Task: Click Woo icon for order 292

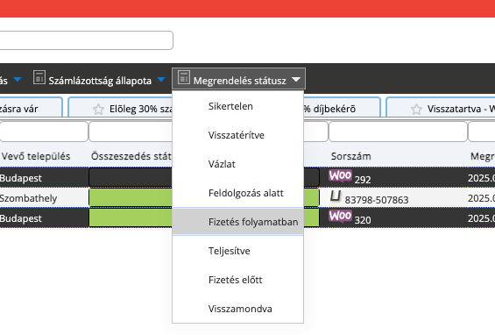Action: [340, 175]
